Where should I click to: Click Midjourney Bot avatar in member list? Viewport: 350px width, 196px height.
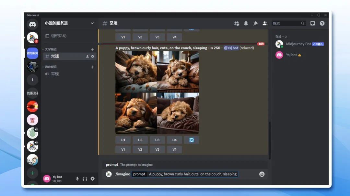279,44
